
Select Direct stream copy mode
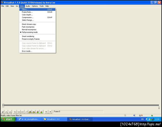(38, 24)
